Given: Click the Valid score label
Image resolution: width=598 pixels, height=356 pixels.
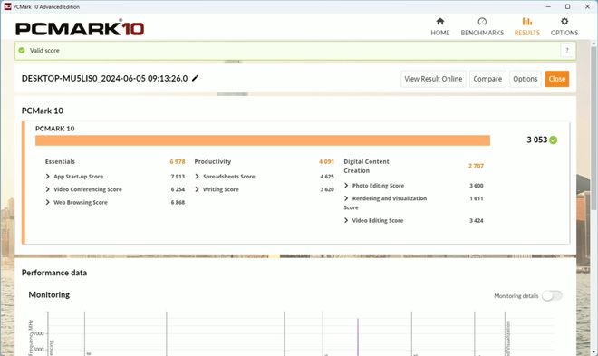Looking at the screenshot, I should [x=44, y=51].
